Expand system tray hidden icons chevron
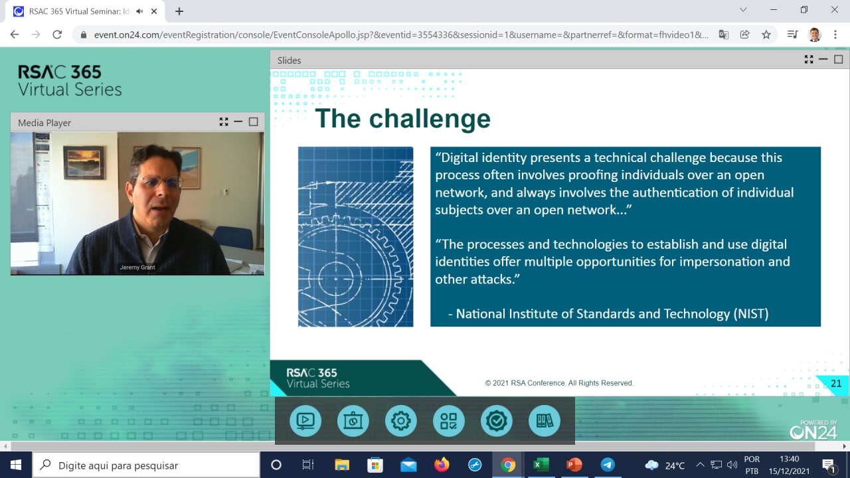 click(700, 465)
